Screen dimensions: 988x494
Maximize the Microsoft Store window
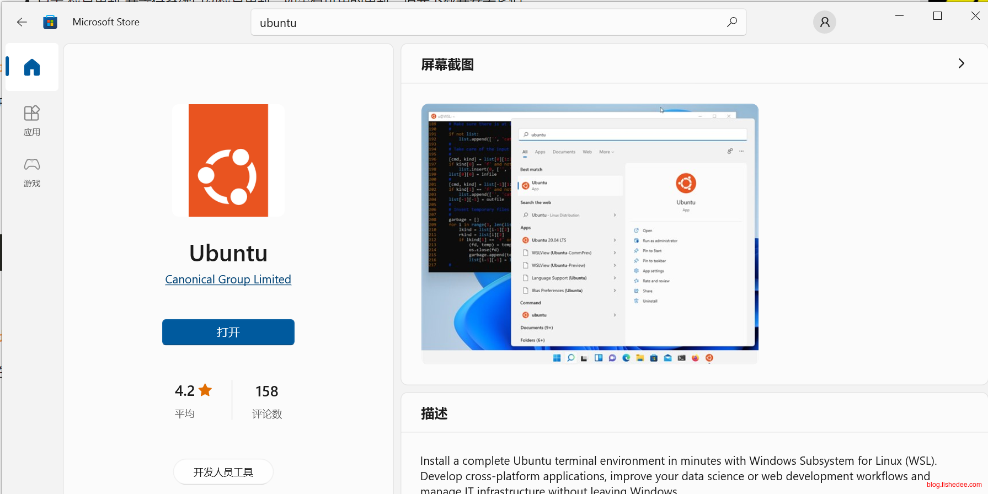[937, 16]
